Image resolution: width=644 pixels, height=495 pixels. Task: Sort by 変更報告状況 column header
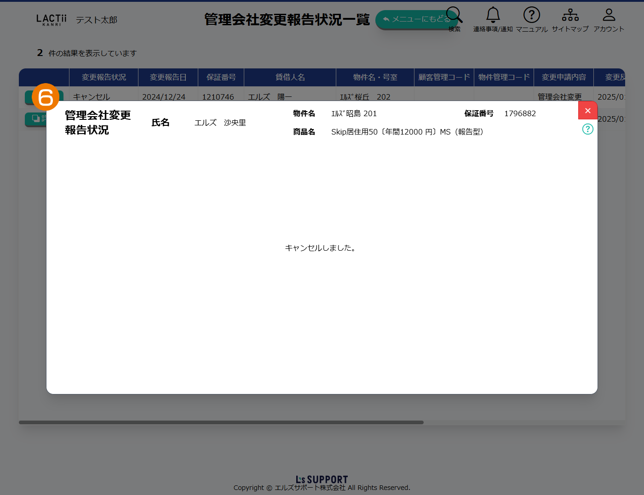click(103, 77)
